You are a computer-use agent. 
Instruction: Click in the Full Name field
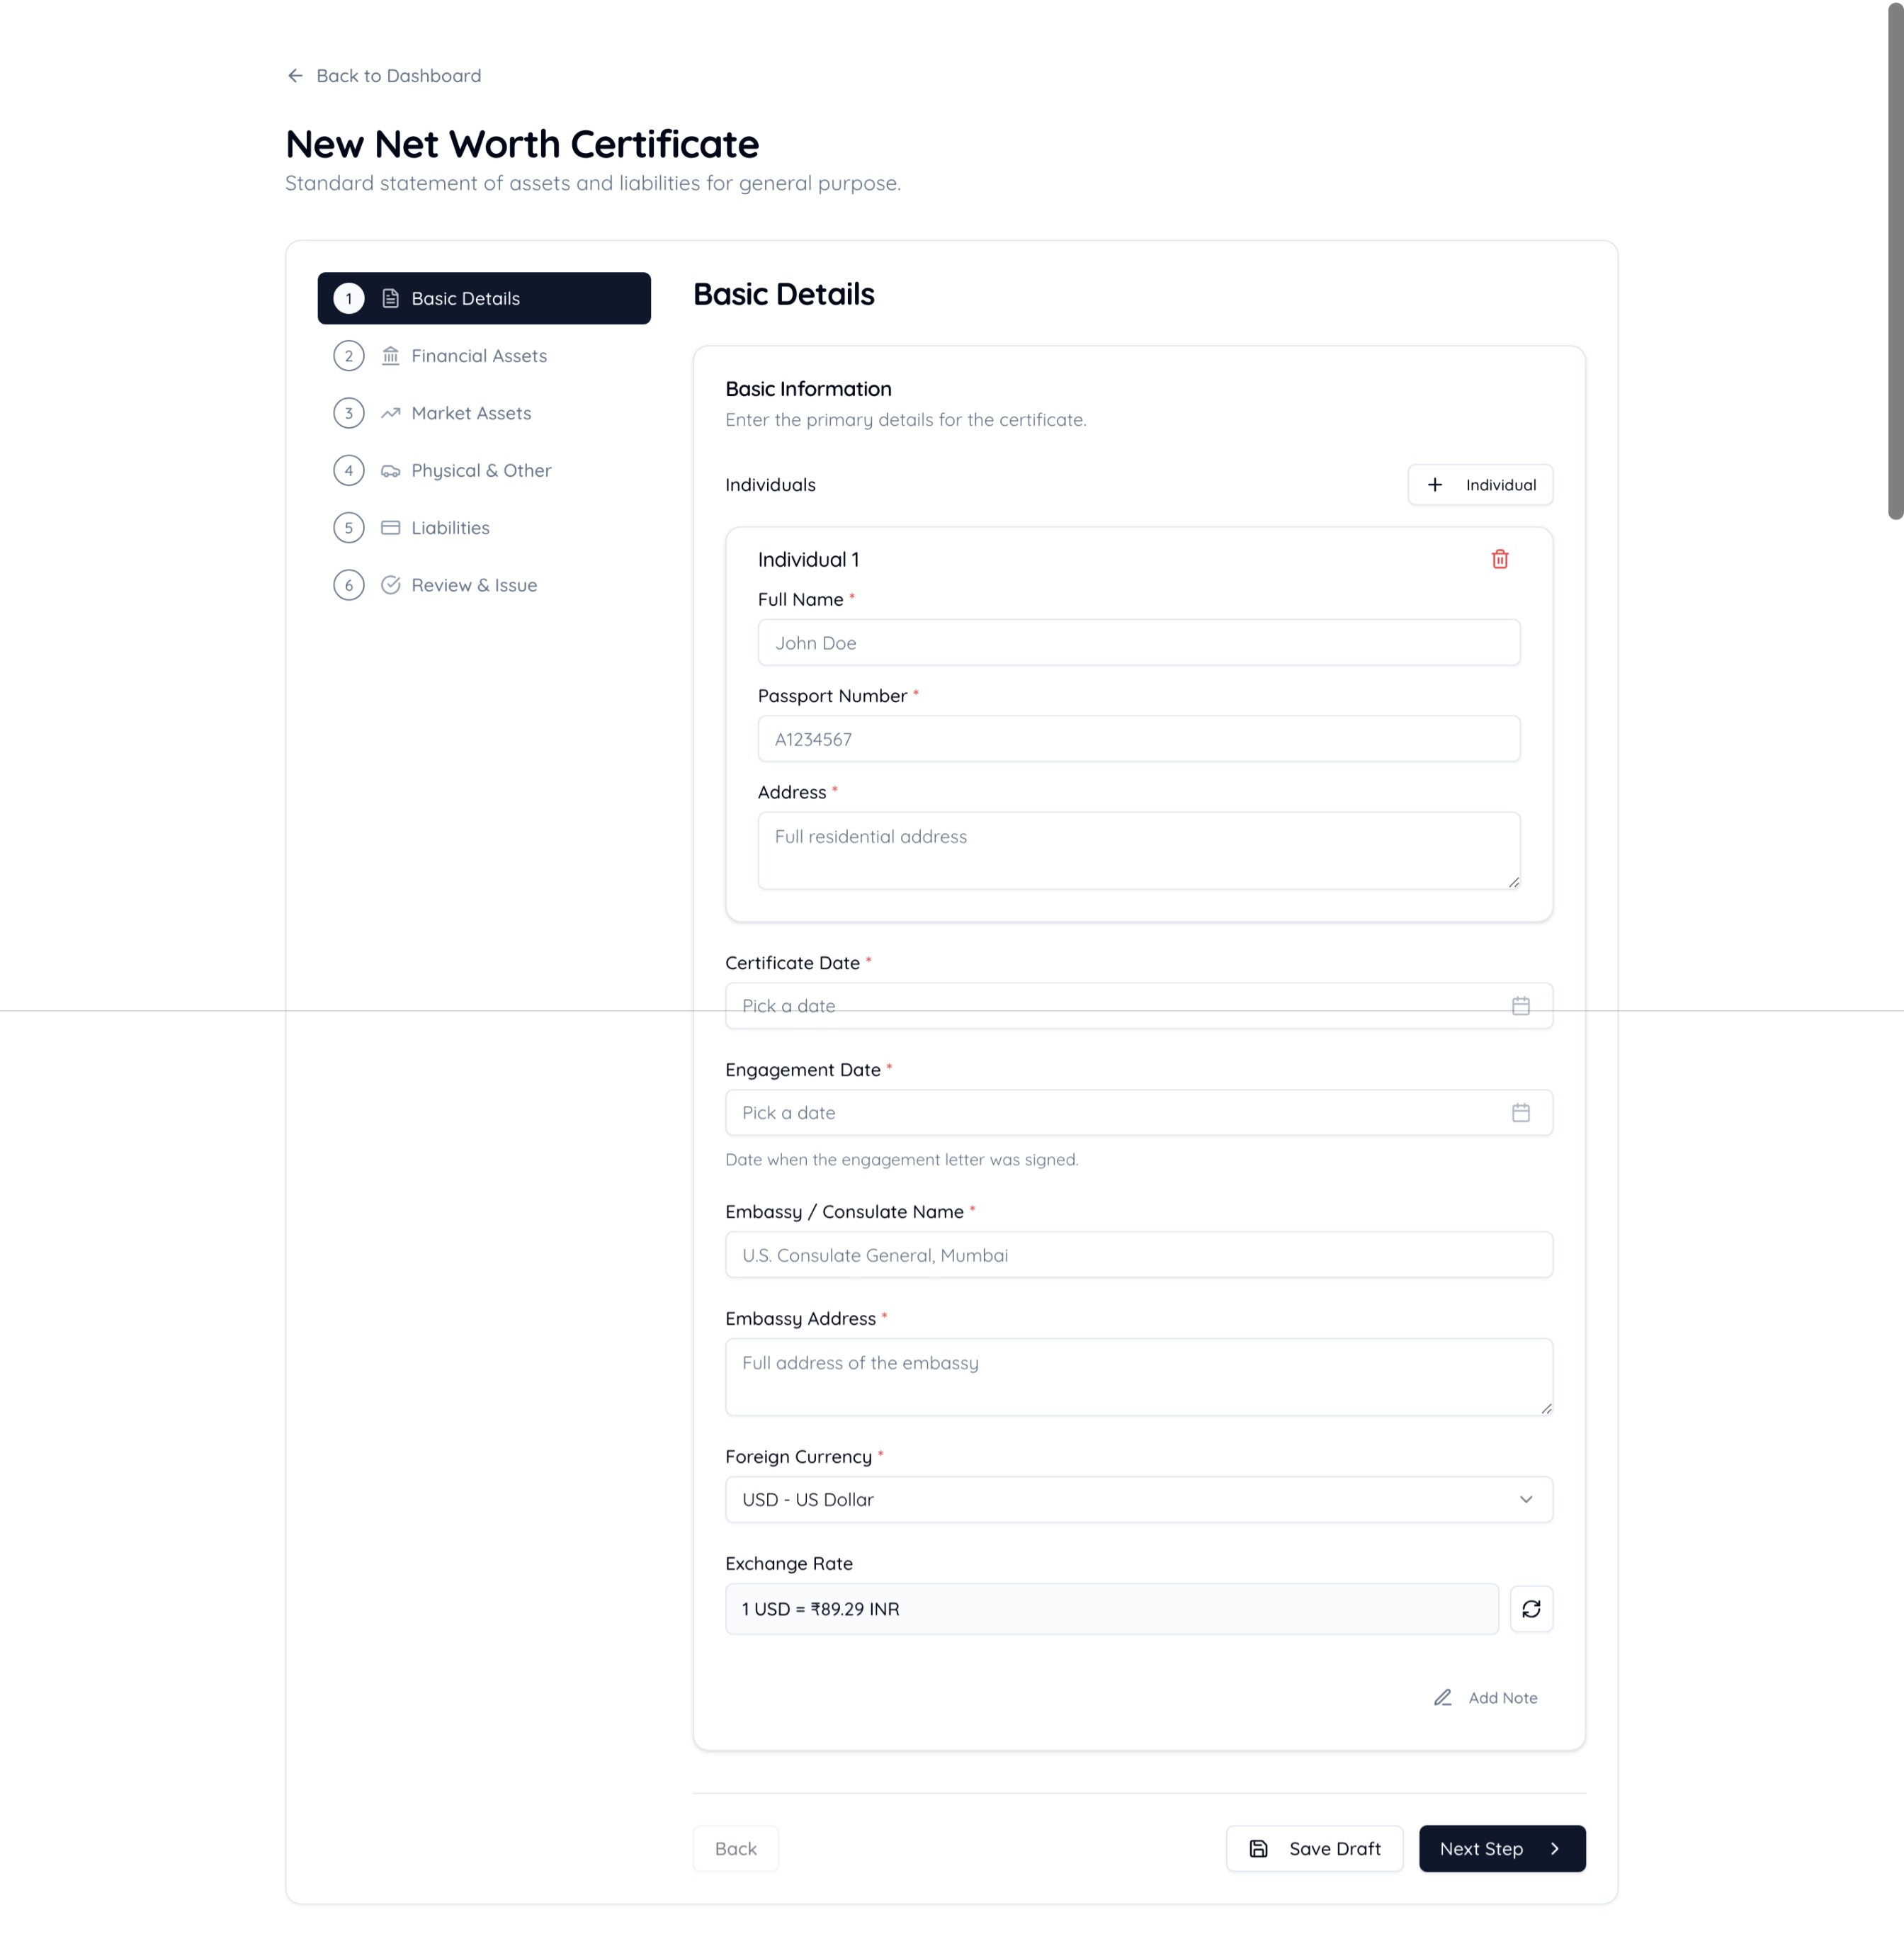click(1138, 642)
